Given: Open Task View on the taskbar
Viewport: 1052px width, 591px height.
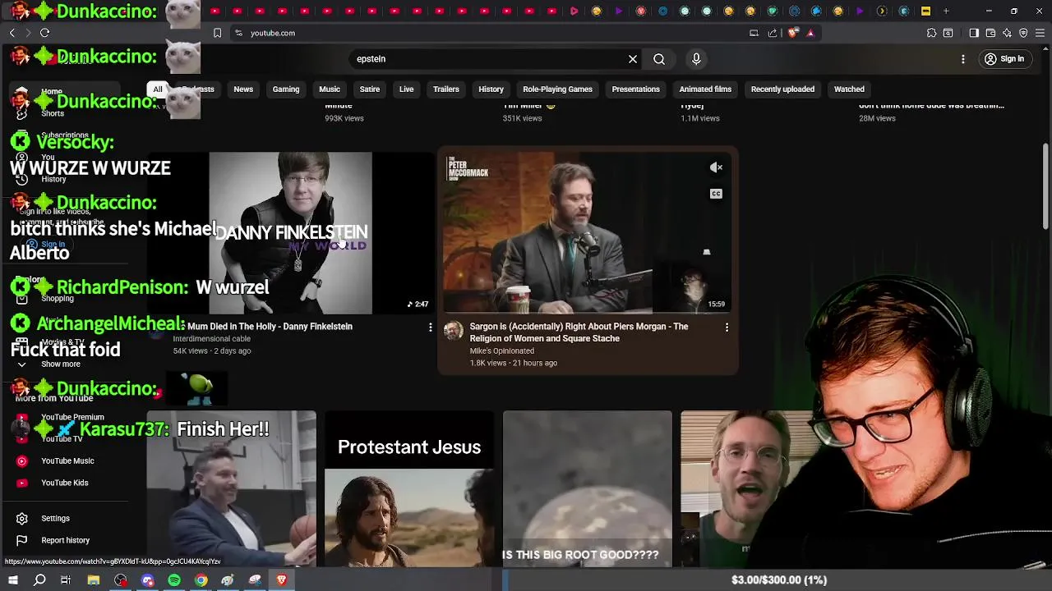Looking at the screenshot, I should click(x=66, y=580).
